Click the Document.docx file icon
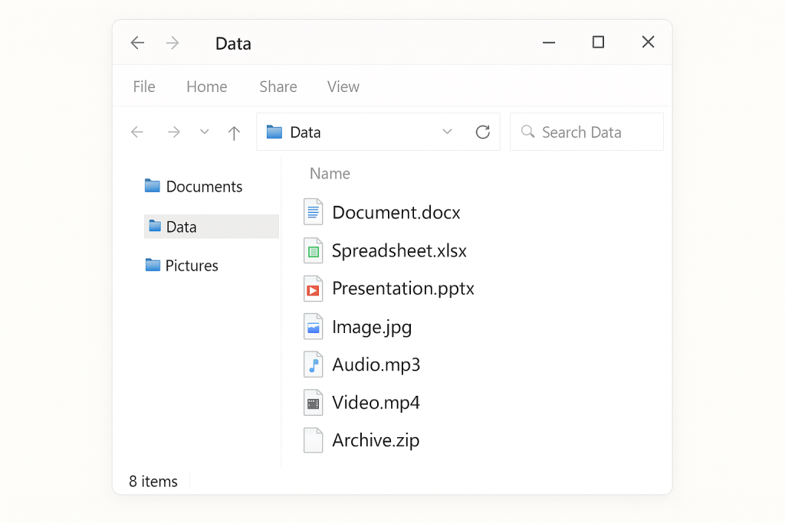This screenshot has width=785, height=523. (x=313, y=212)
